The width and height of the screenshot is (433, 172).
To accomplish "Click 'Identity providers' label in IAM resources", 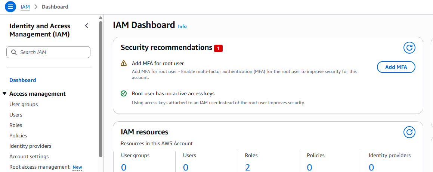I will tap(390, 156).
